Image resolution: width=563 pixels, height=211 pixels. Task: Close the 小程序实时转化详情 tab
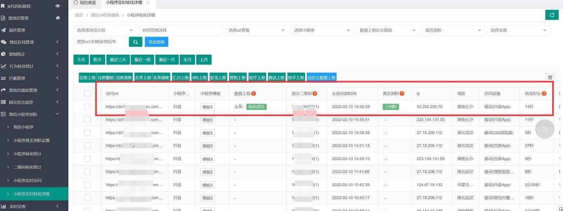pyautogui.click(x=147, y=3)
